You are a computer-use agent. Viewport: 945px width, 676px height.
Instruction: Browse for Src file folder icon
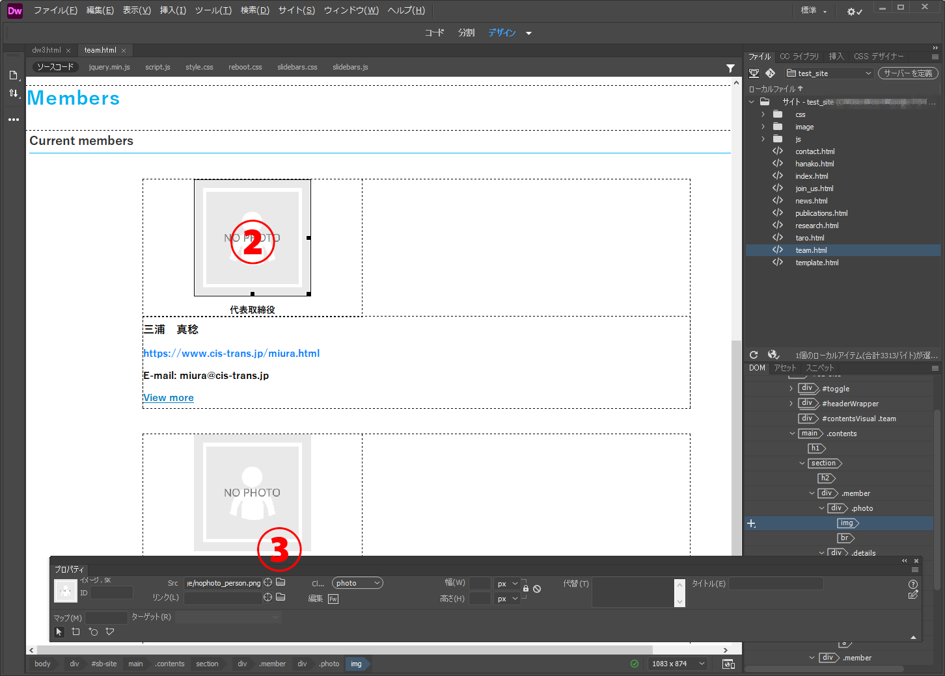coord(281,582)
